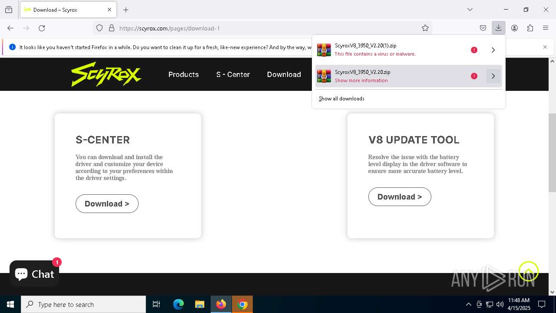This screenshot has width=556, height=313.
Task: Show hidden system tray icons
Action: (x=468, y=304)
